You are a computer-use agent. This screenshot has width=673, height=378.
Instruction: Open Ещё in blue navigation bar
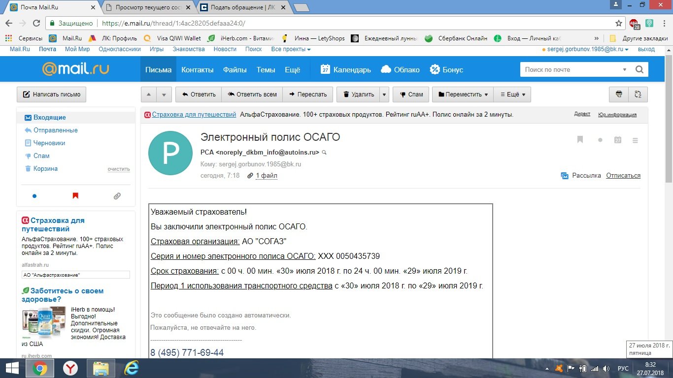pyautogui.click(x=292, y=69)
